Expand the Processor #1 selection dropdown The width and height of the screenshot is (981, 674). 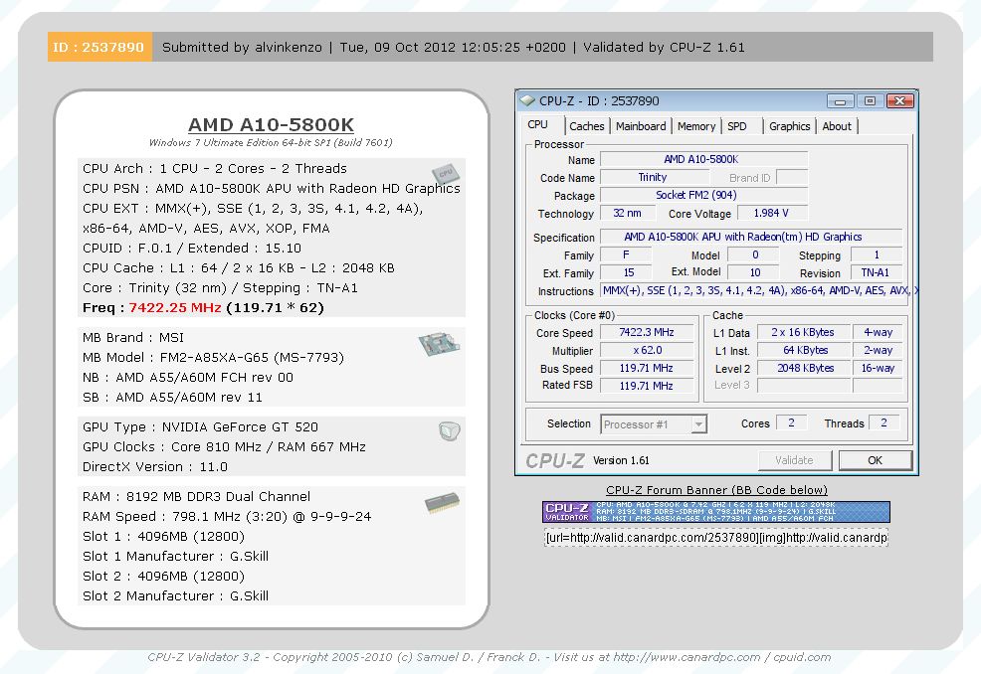click(x=698, y=424)
